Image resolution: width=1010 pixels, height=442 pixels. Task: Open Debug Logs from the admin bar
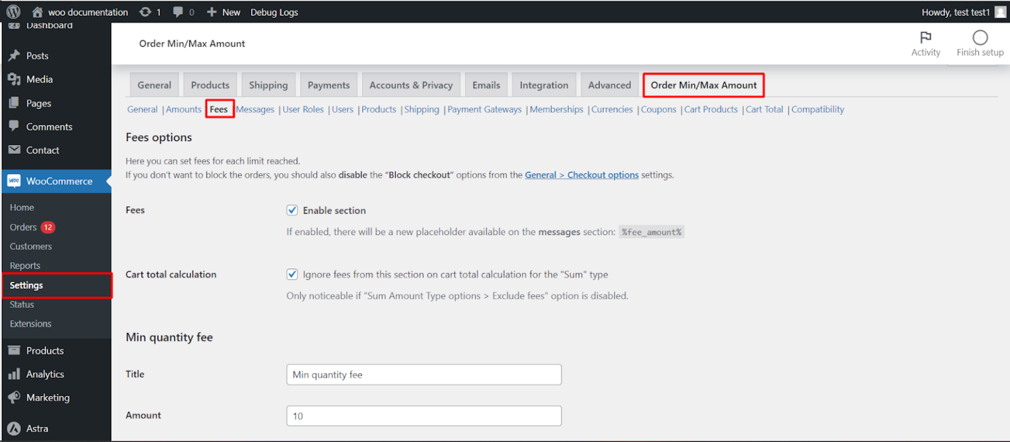(274, 11)
